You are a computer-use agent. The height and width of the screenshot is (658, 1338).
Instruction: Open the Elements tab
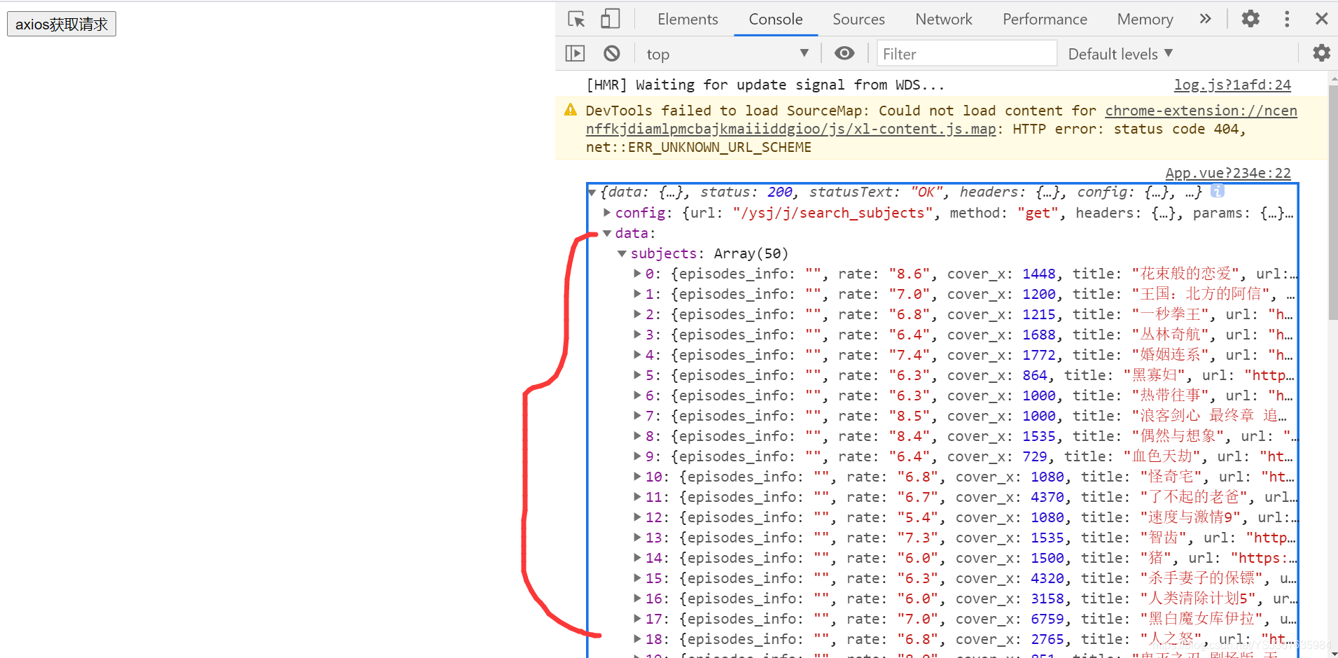click(688, 19)
